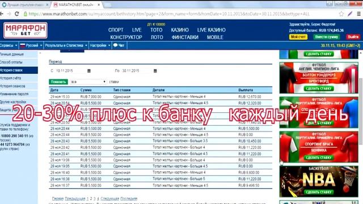This screenshot has height=204, width=363.
Task: Click the 29 ноя 15:33 bet row date
Action: [x=60, y=97]
